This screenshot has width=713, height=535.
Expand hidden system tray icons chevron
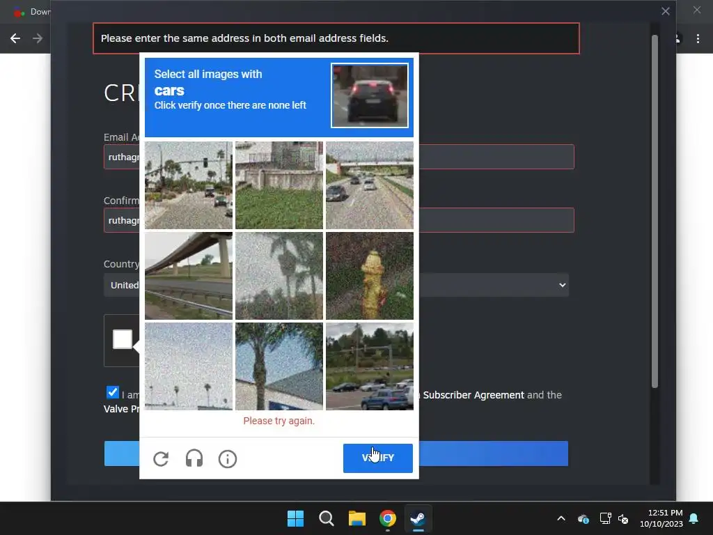coord(561,518)
